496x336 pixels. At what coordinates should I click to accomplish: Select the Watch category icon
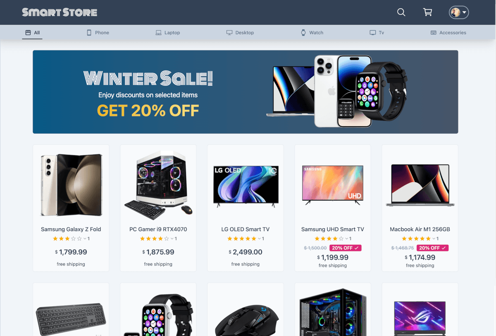(x=303, y=33)
